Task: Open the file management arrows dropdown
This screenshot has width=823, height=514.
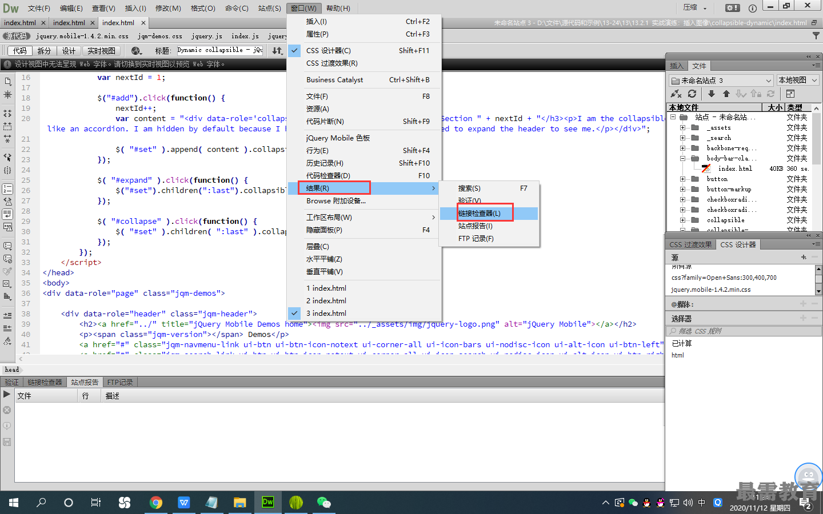Action: pos(277,51)
